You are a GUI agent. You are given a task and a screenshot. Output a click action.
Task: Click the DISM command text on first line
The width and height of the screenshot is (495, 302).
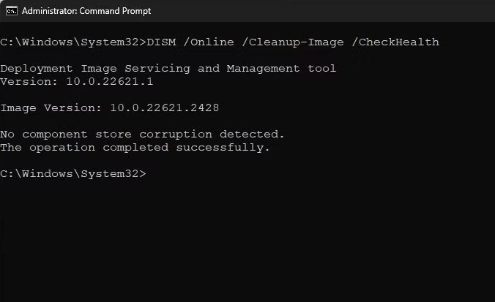(161, 42)
